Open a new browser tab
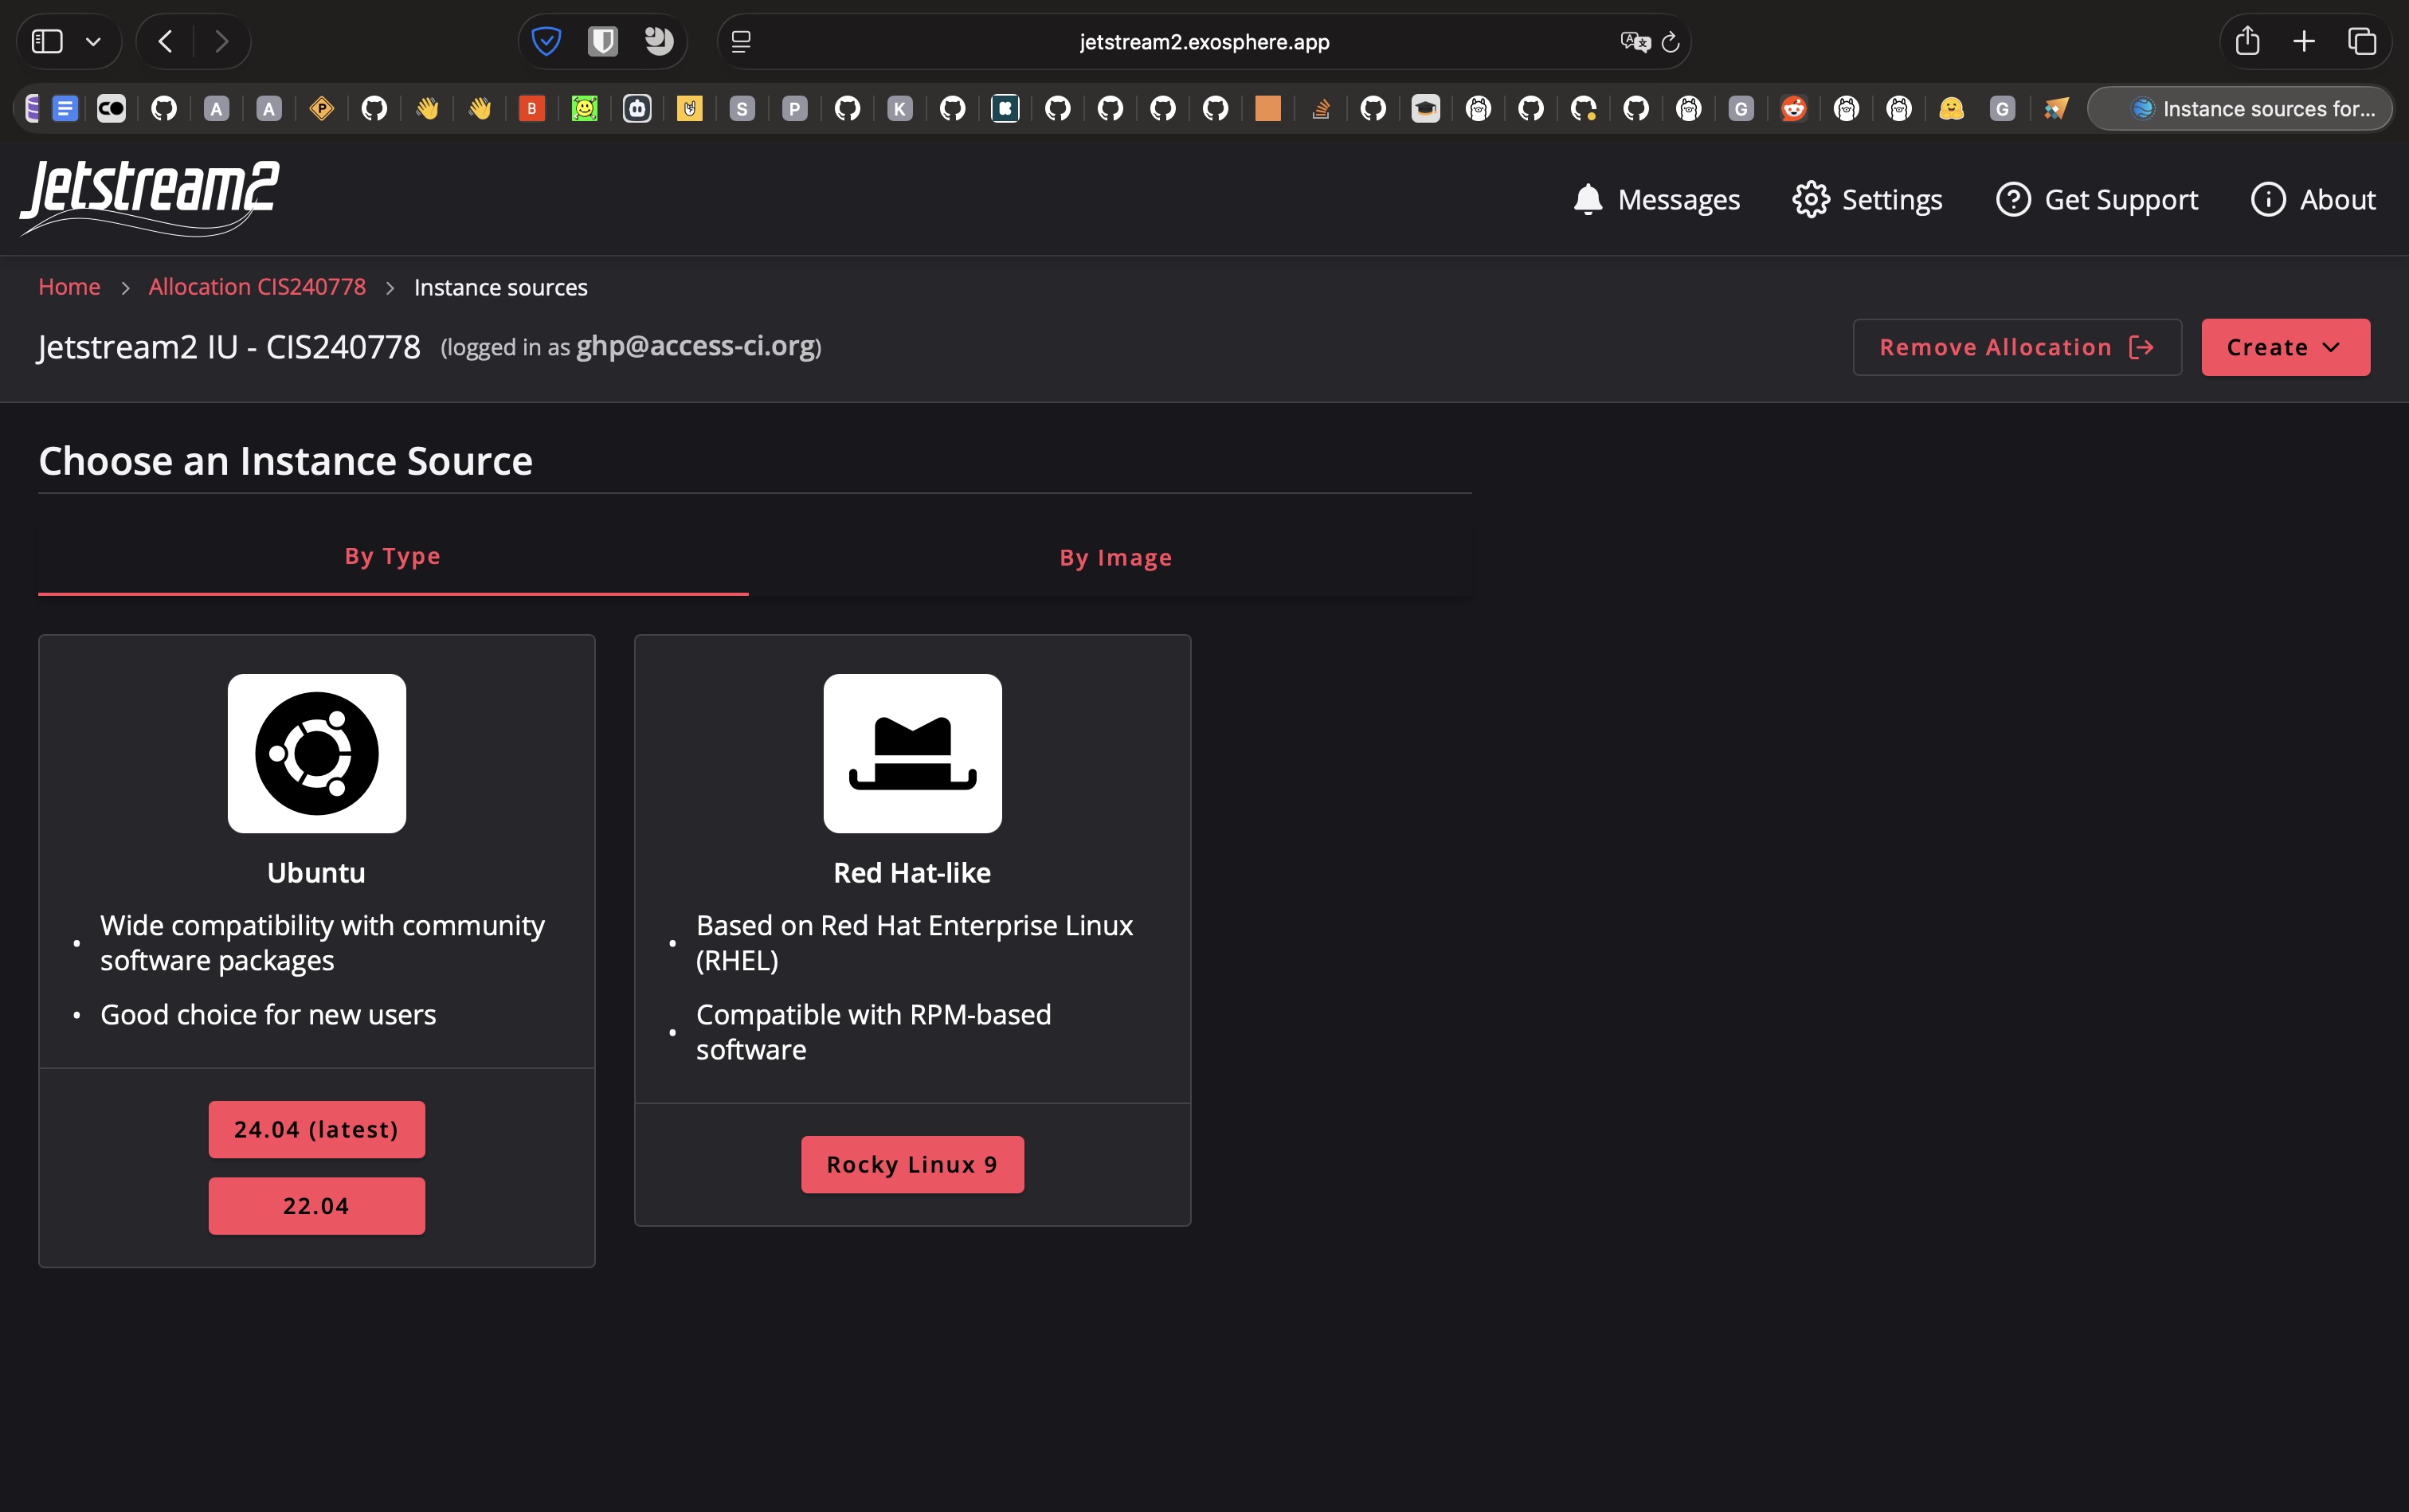 point(2304,41)
